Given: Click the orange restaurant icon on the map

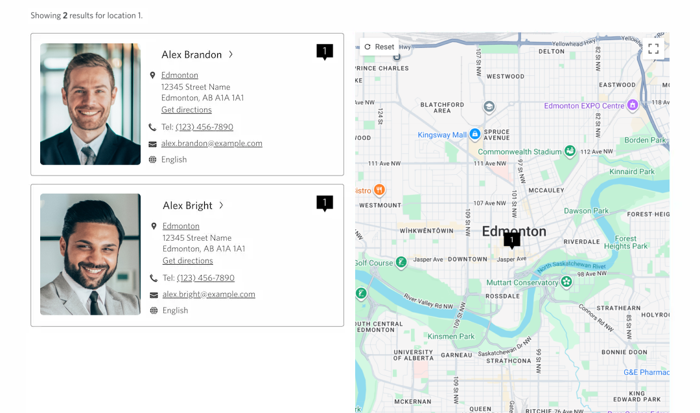Looking at the screenshot, I should tap(379, 190).
